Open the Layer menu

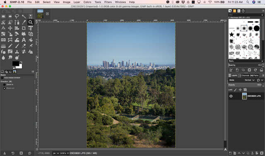tap(77, 2)
